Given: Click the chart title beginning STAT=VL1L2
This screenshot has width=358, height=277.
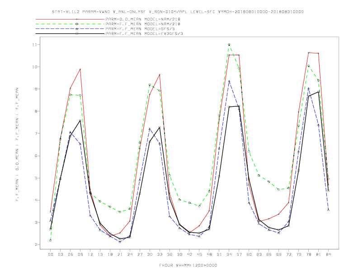Looking at the screenshot, I should [x=178, y=12].
